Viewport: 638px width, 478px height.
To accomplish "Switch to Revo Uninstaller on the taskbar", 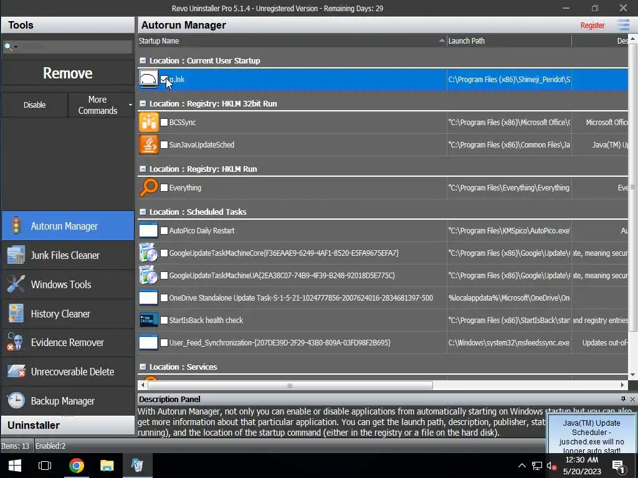I will (136, 466).
